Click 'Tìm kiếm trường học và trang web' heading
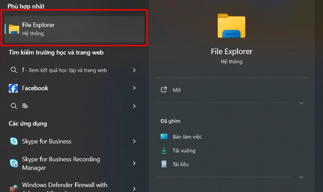This screenshot has width=323, height=192. coord(56,53)
